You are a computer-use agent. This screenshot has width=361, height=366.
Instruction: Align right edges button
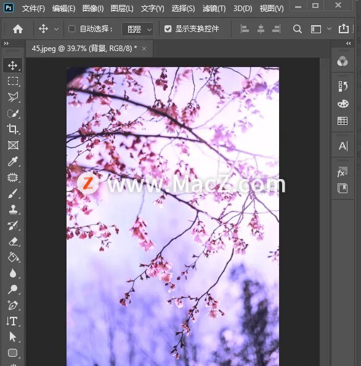(x=277, y=29)
